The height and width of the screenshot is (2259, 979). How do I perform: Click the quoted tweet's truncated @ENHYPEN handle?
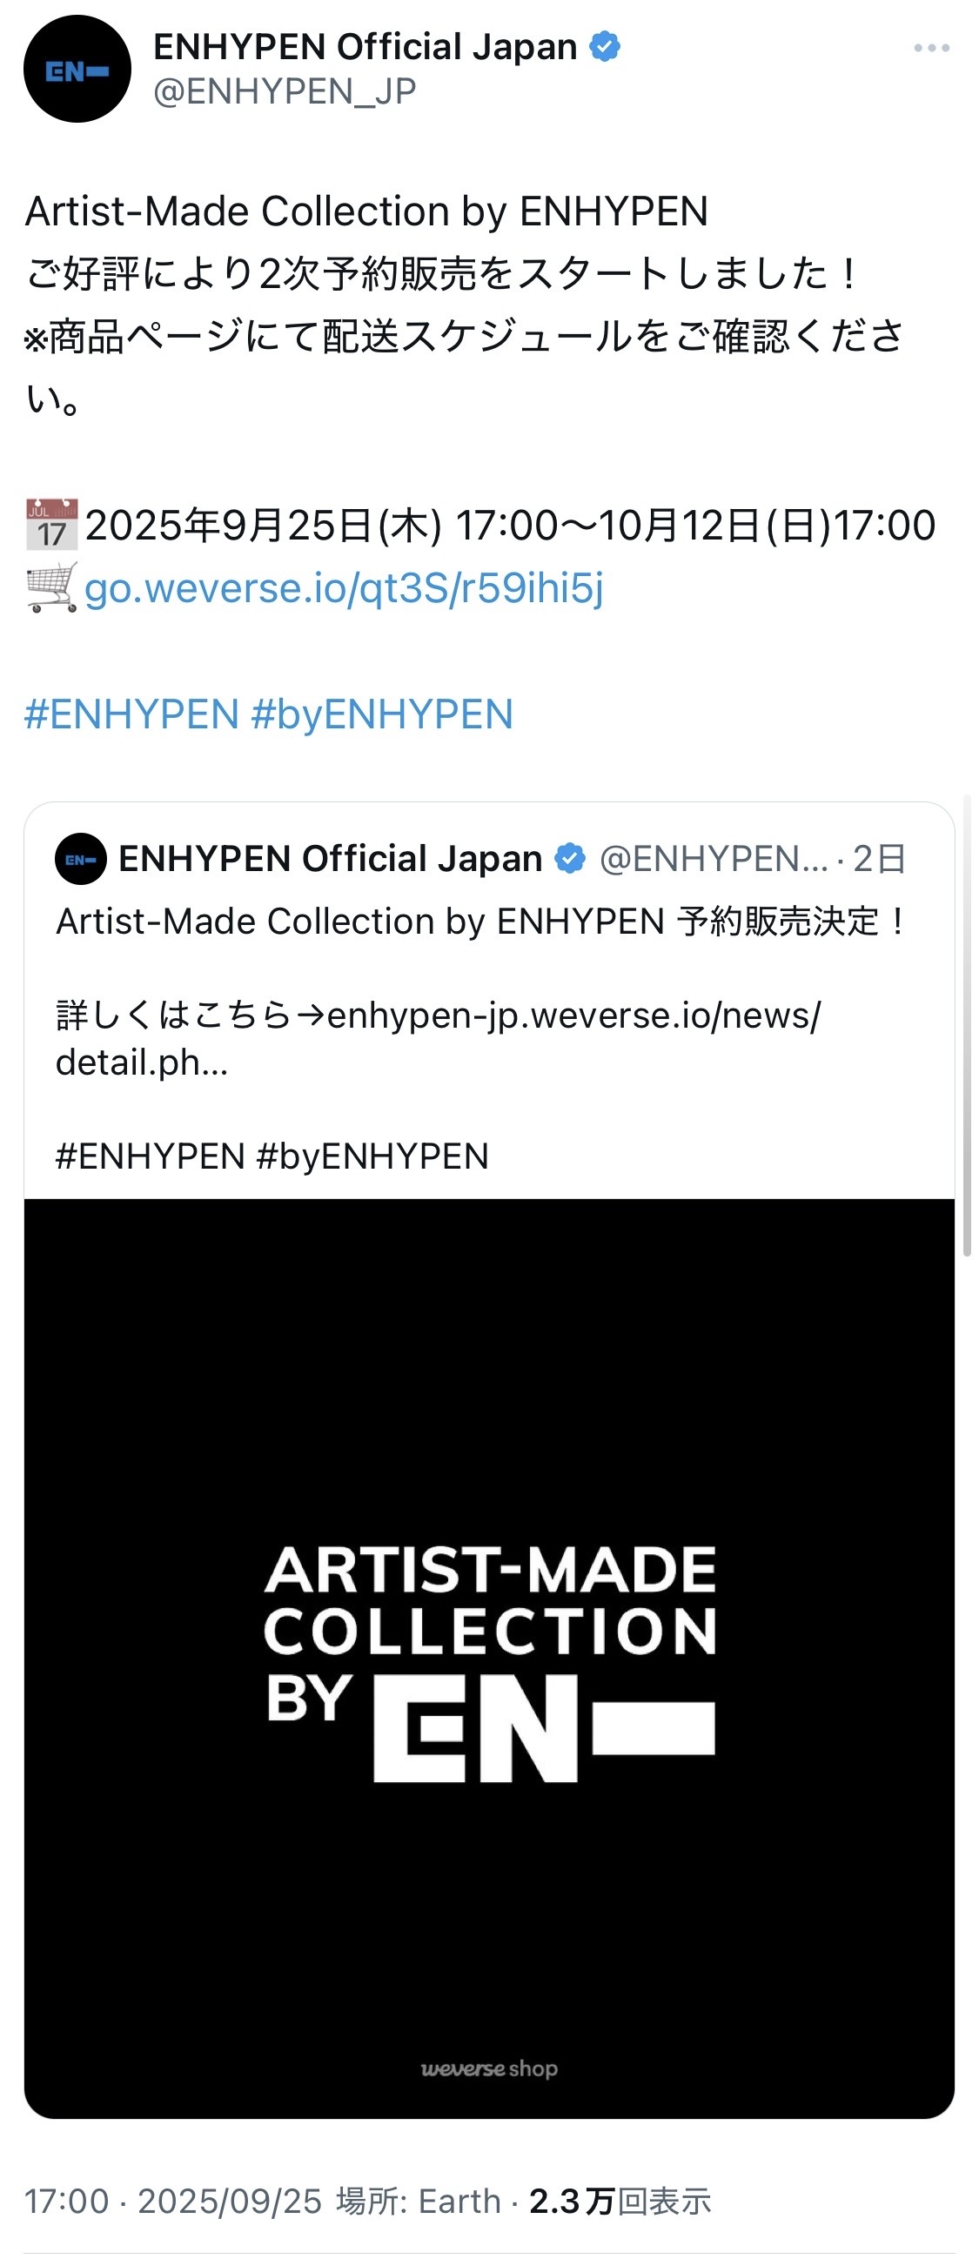point(714,860)
